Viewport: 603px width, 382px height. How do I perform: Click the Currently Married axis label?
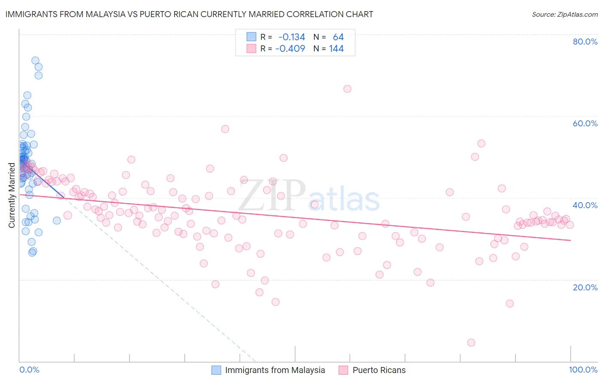12,195
